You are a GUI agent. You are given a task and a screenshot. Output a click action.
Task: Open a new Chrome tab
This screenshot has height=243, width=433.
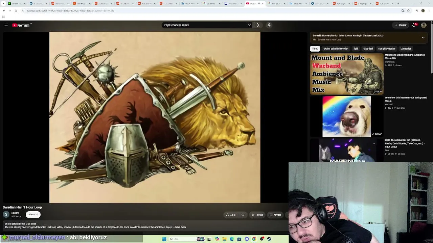coord(398,3)
